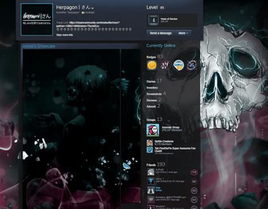The image size is (268, 209).
Task: Open the Friends 193 link
Action: [x=155, y=164]
